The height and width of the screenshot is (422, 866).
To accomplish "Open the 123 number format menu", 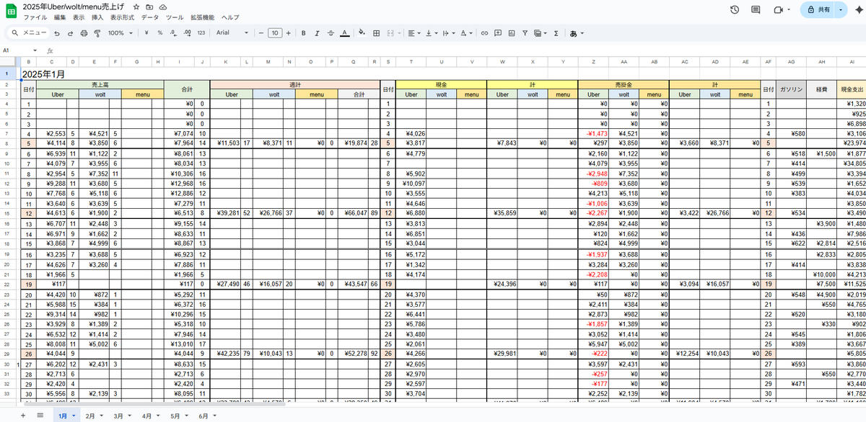I will [x=201, y=33].
